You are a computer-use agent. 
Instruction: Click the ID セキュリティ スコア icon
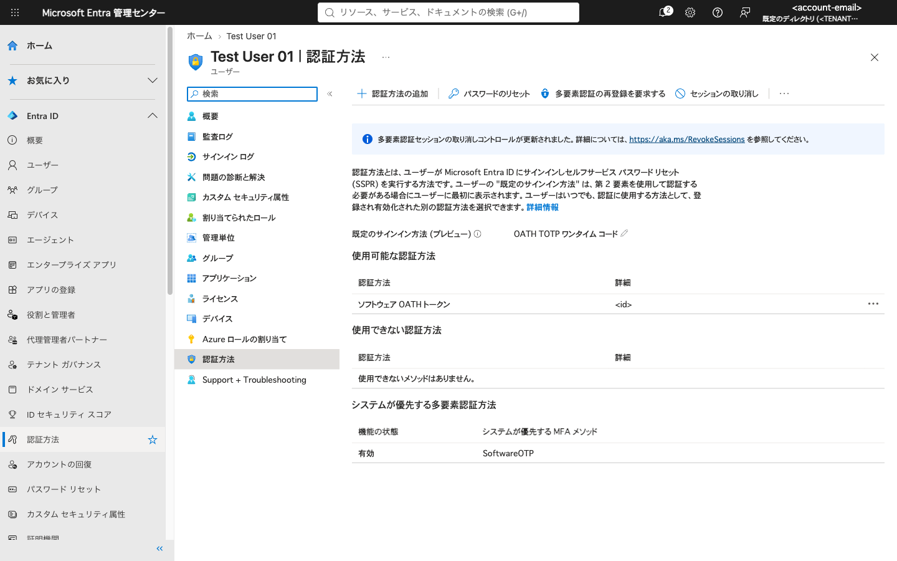click(x=12, y=415)
